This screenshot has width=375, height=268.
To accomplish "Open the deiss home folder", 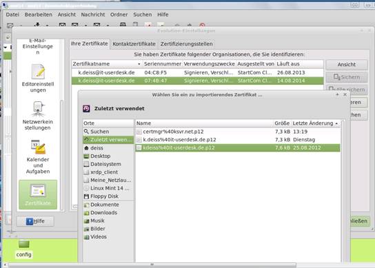I will point(108,148).
